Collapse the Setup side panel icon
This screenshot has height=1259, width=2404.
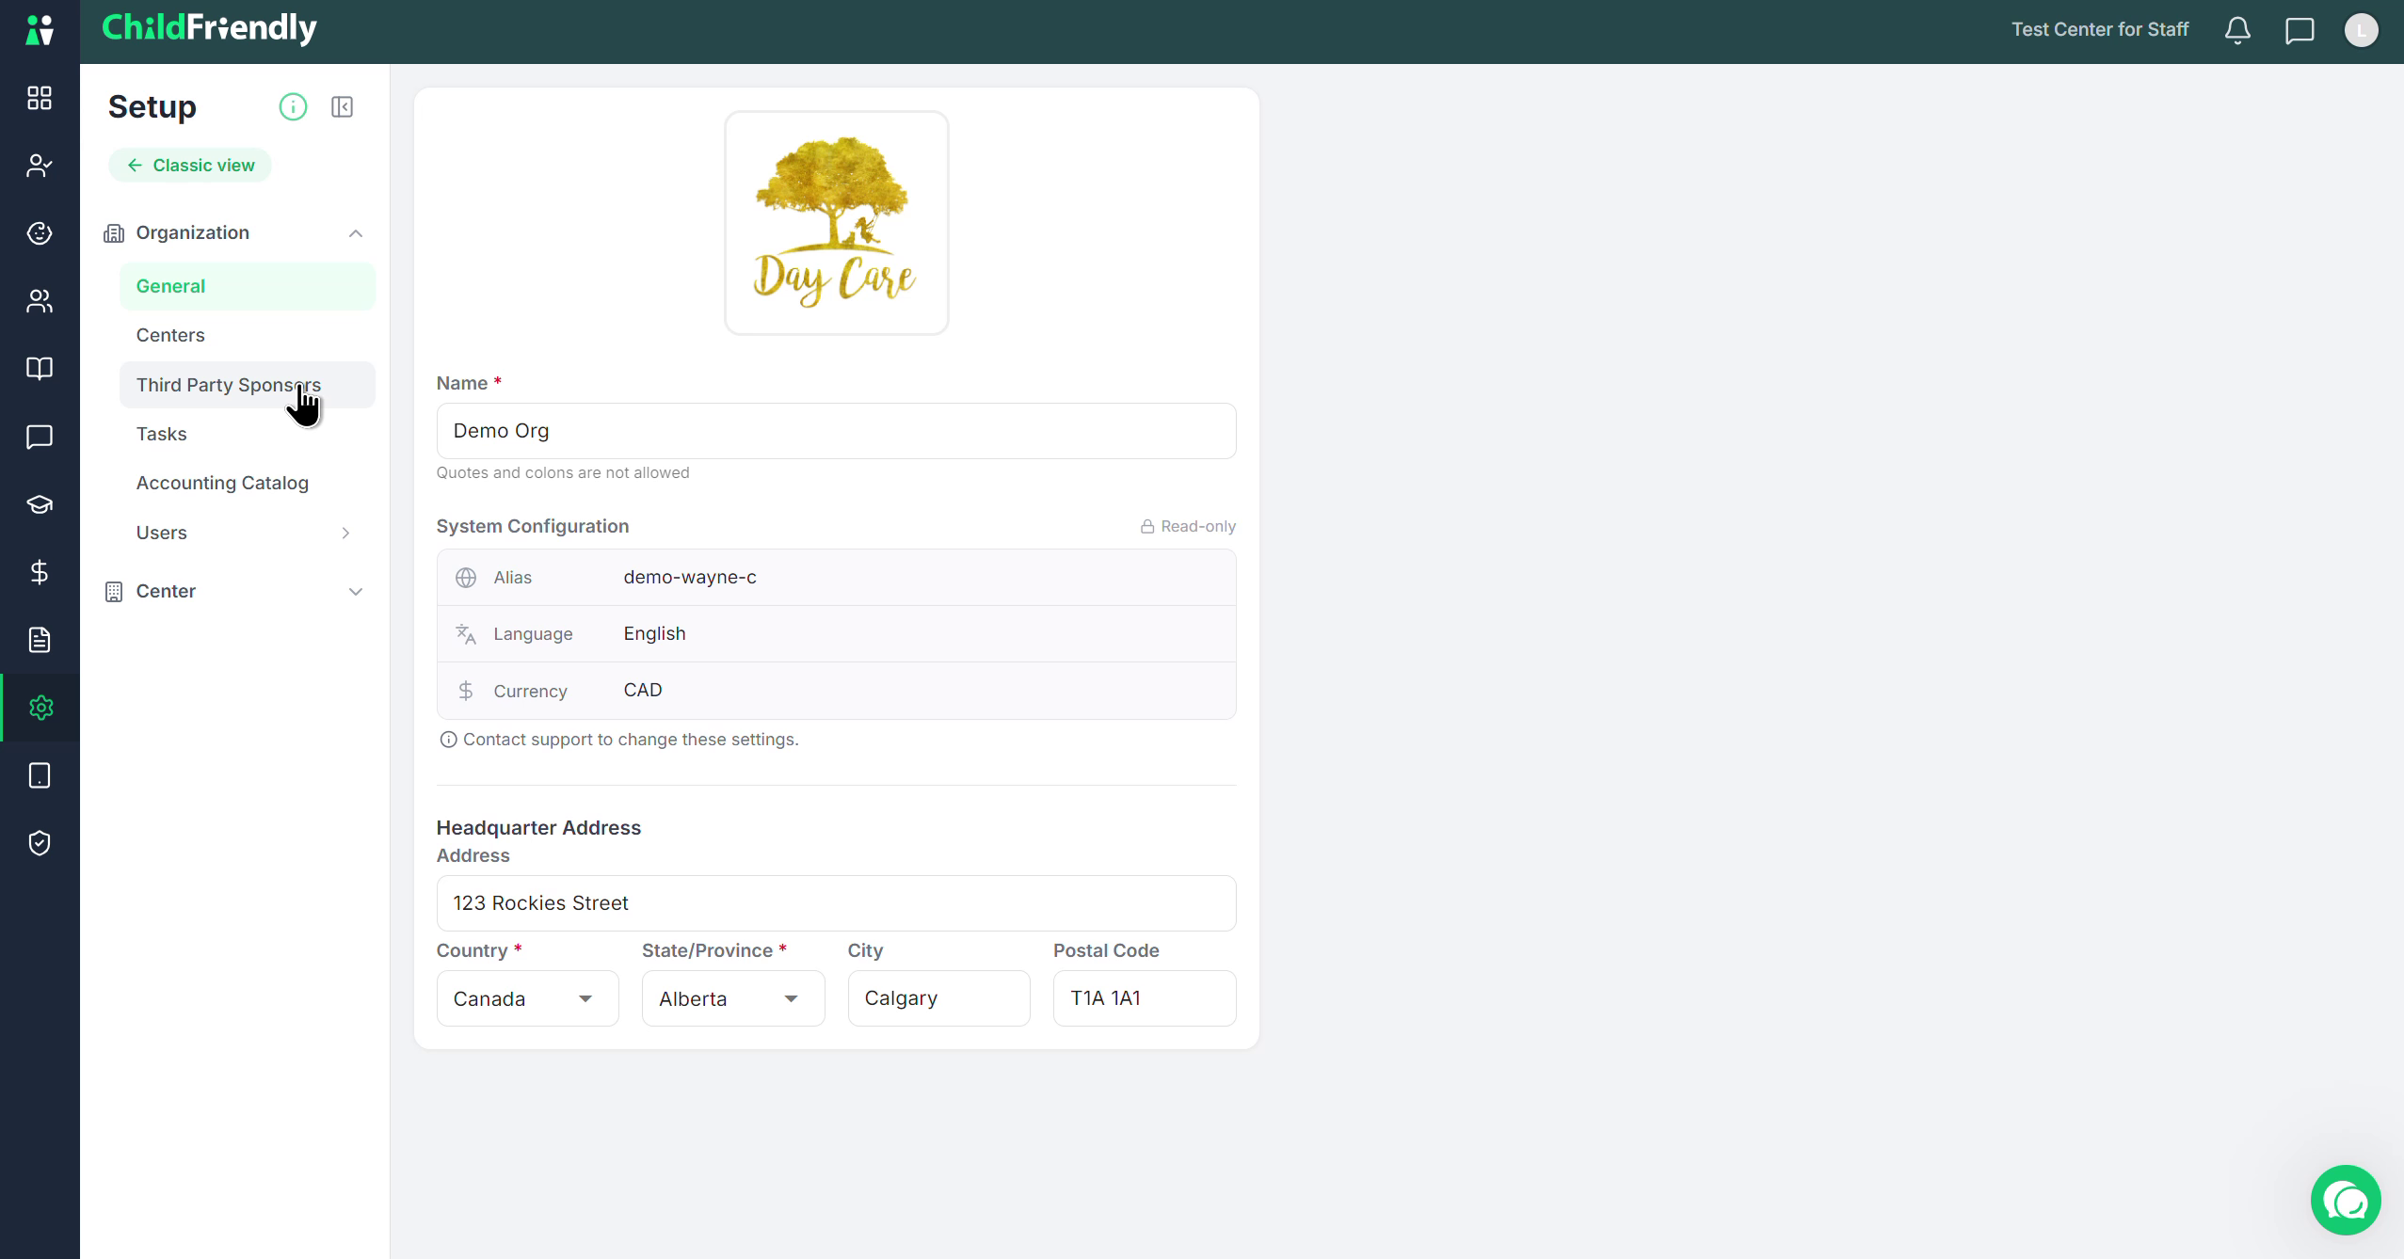pyautogui.click(x=343, y=107)
